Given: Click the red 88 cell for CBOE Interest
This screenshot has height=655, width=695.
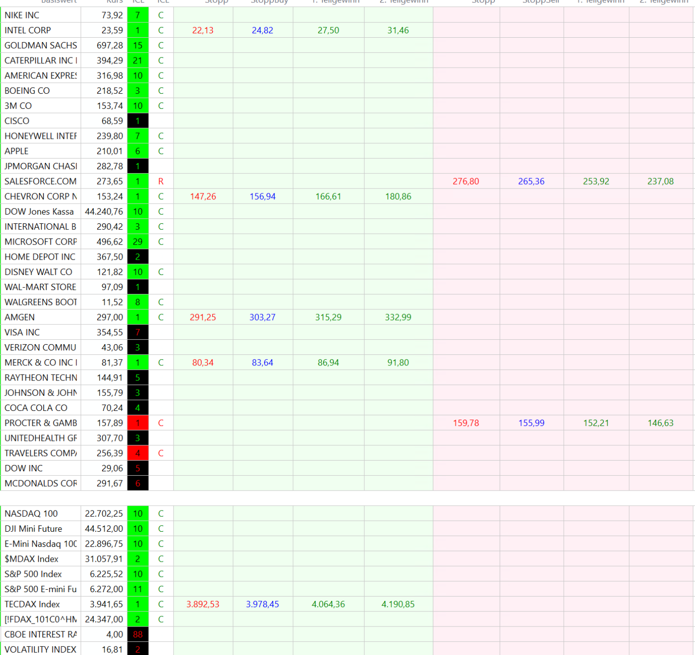Looking at the screenshot, I should (x=138, y=635).
